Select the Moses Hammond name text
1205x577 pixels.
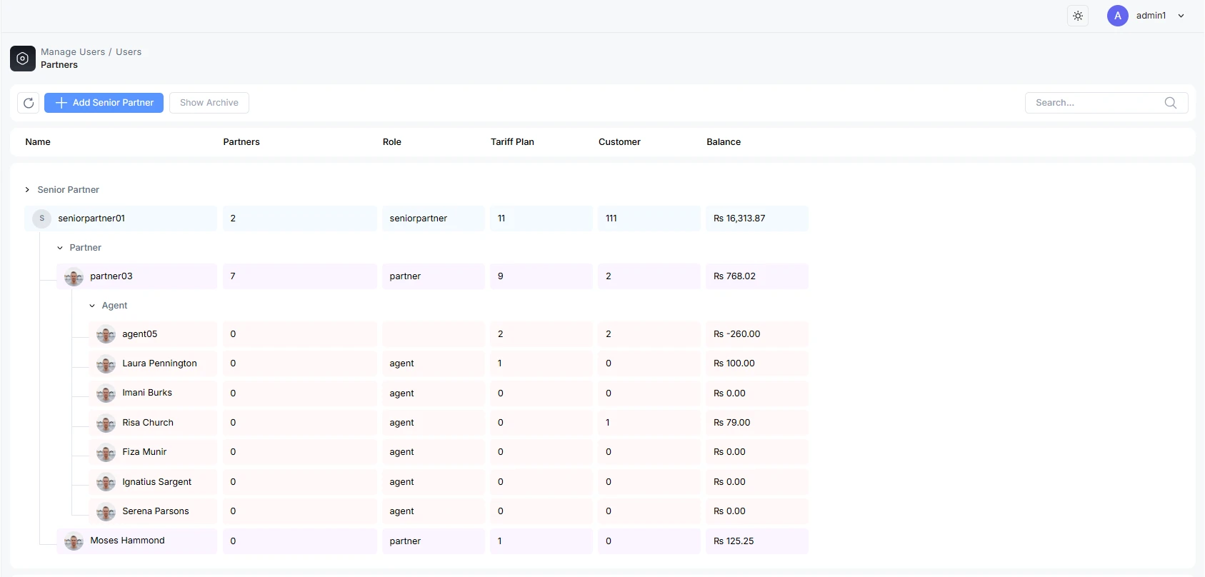[x=127, y=541]
